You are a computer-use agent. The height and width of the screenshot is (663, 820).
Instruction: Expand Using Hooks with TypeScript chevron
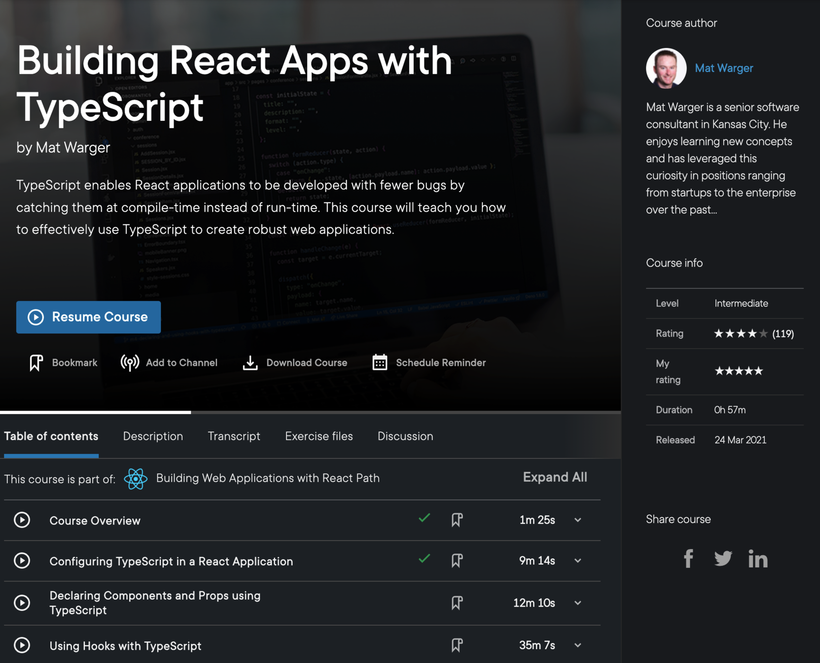pyautogui.click(x=578, y=645)
